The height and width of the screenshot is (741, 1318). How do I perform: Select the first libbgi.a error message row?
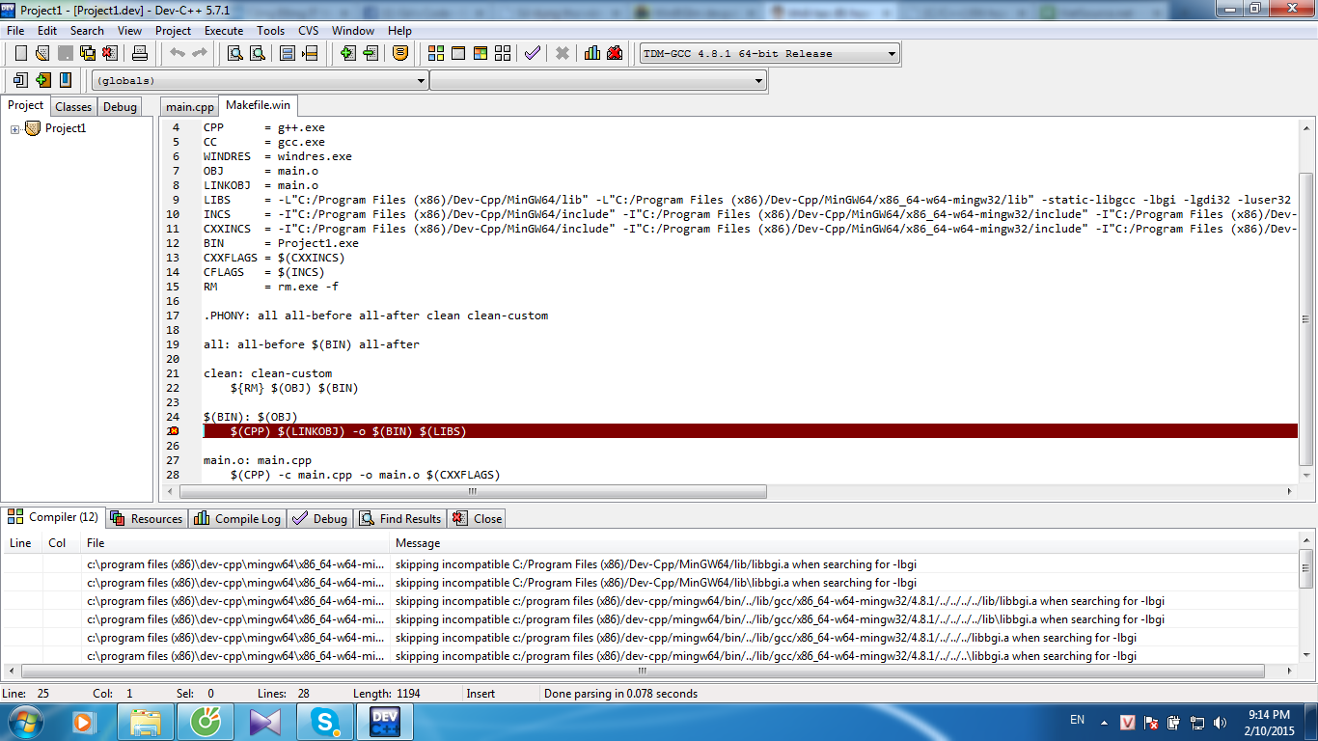pos(656,563)
